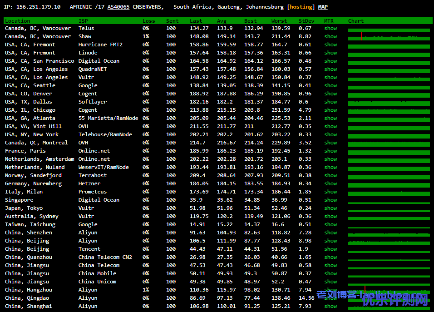Click show for Softlayer Dallas row
This screenshot has height=312, width=434.
(330, 102)
